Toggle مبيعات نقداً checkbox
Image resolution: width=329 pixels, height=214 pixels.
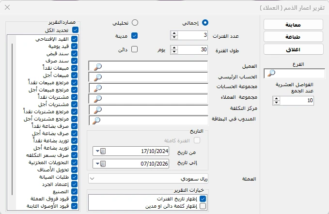click(74, 68)
